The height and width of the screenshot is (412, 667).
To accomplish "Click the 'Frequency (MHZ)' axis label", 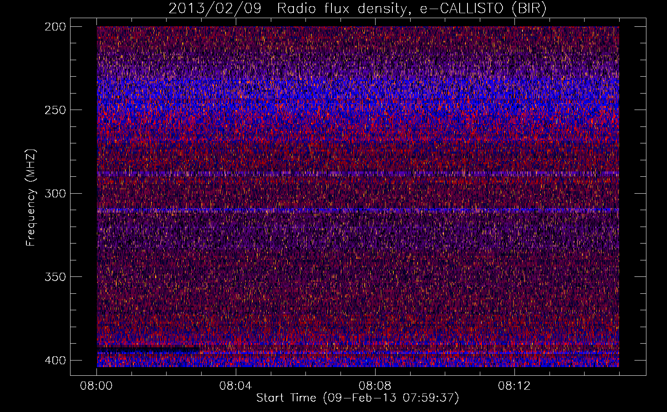I will pyautogui.click(x=31, y=197).
